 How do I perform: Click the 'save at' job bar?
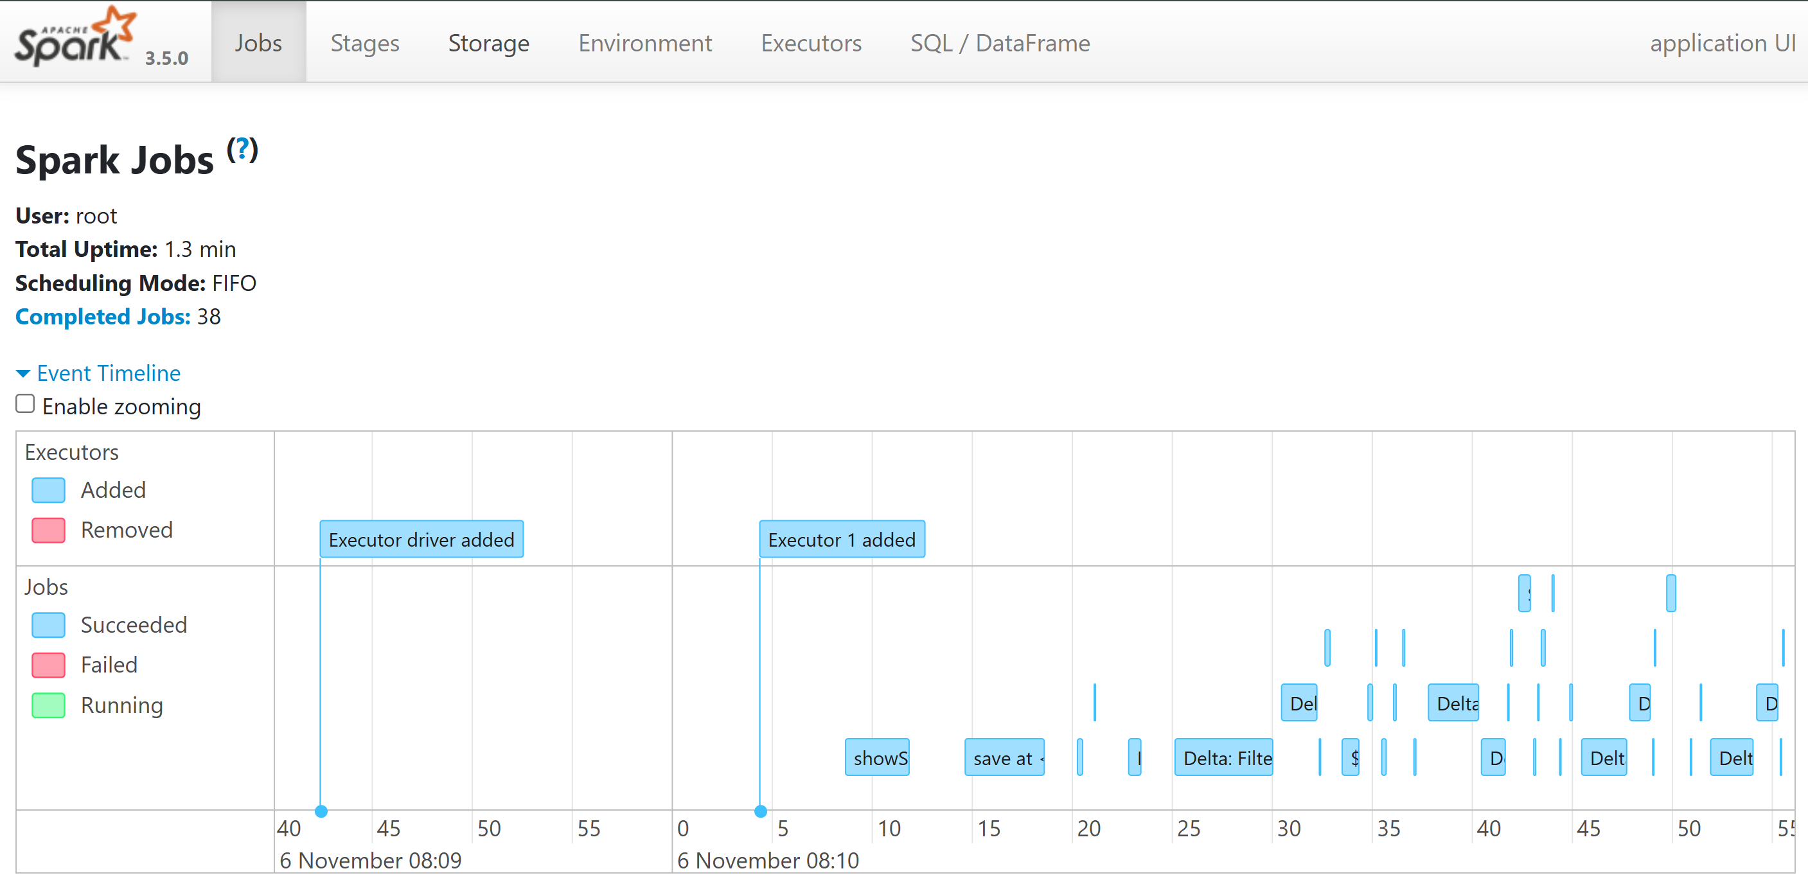pyautogui.click(x=1004, y=757)
